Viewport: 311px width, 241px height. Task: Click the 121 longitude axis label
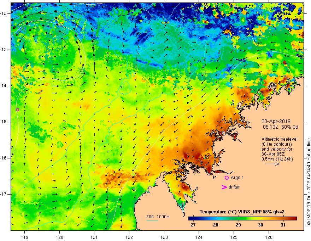(x=94, y=237)
